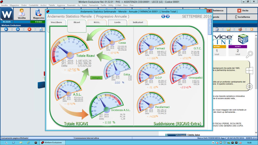
Task: Click the -23.46 % Omeopatici value
Action: [x=185, y=87]
